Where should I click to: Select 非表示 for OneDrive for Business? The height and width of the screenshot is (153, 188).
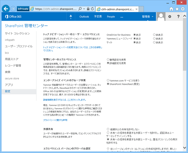[154, 35]
